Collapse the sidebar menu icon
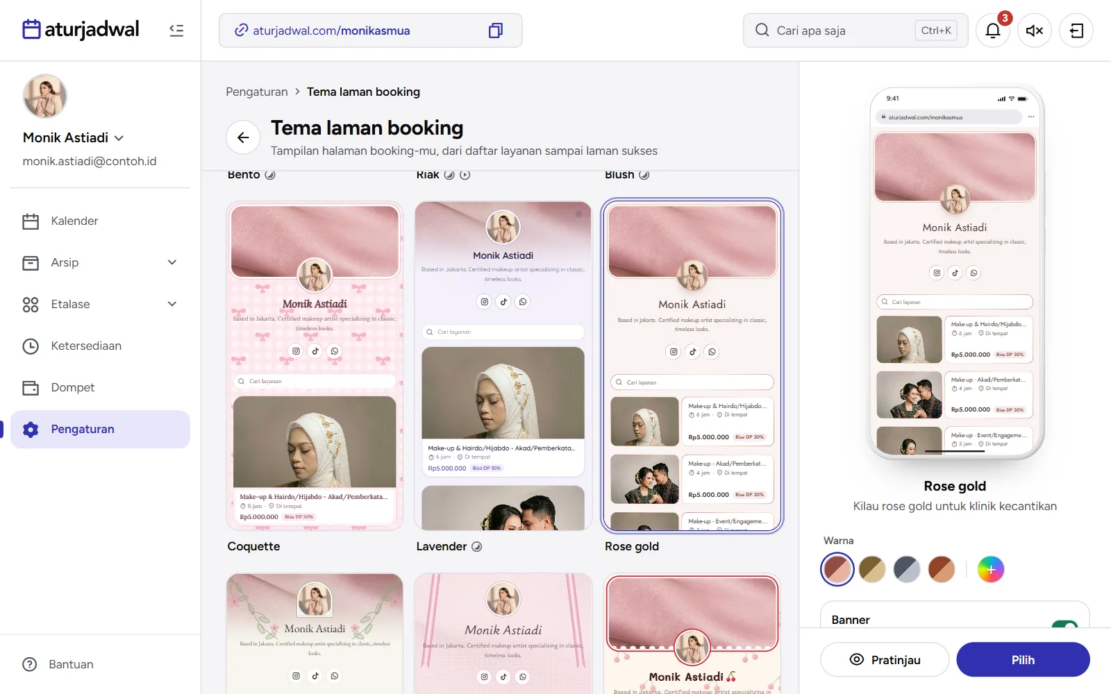The image size is (1111, 694). click(x=176, y=31)
